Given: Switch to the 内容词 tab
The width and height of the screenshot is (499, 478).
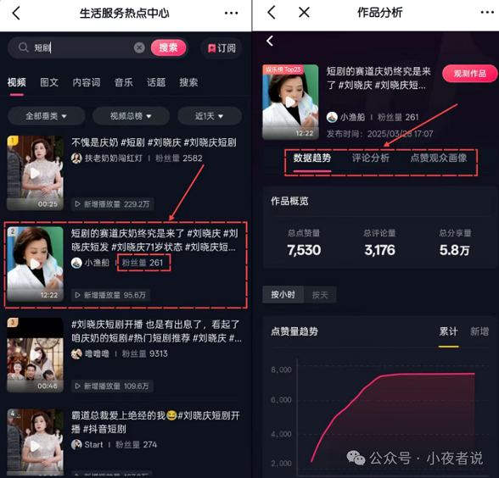Looking at the screenshot, I should [87, 83].
